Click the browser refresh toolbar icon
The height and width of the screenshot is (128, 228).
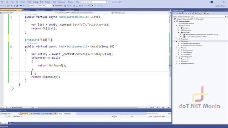65,6
